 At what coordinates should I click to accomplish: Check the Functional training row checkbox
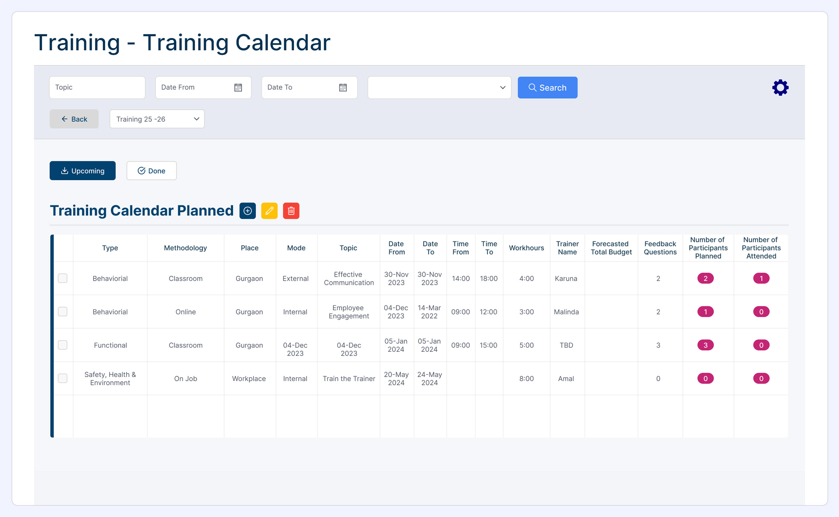[63, 345]
